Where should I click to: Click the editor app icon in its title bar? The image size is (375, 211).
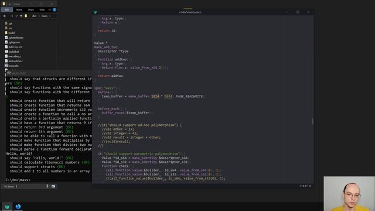coord(95,12)
